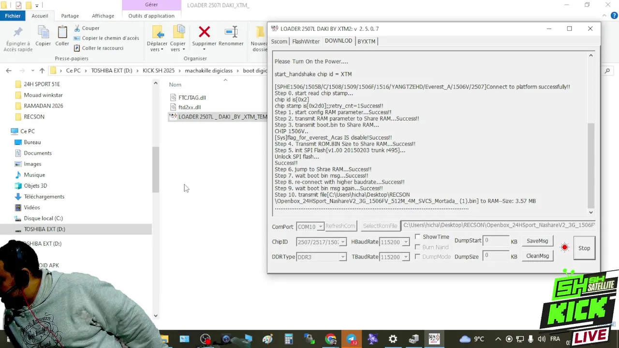Viewport: 619px width, 348px height.
Task: Click the volume speaker tray icon
Action: click(x=542, y=339)
